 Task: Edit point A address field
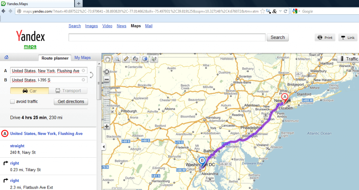coord(49,70)
